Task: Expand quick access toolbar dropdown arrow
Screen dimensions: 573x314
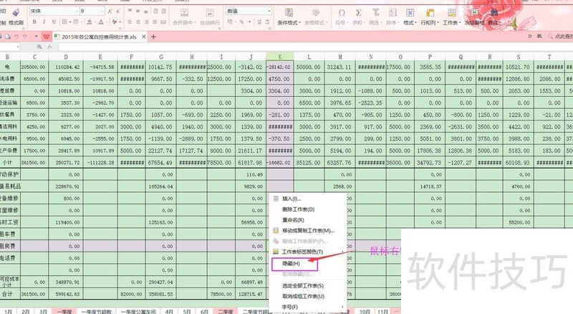Action: (x=37, y=37)
